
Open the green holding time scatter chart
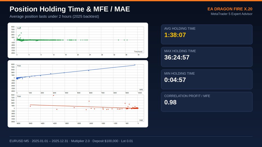pos(78,40)
